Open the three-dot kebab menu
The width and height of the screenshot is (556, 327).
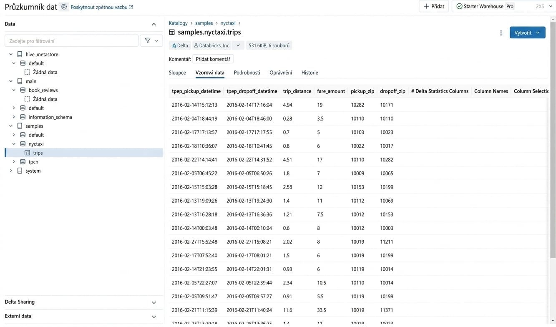[501, 33]
